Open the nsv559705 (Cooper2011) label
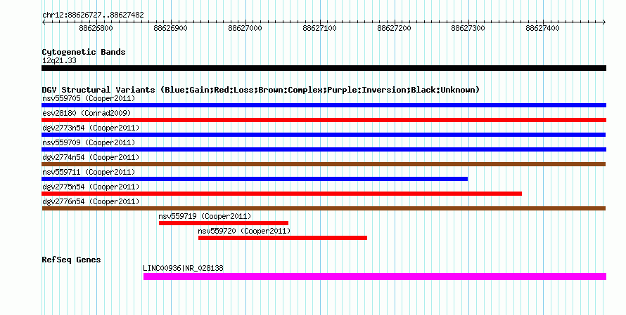 tap(89, 98)
